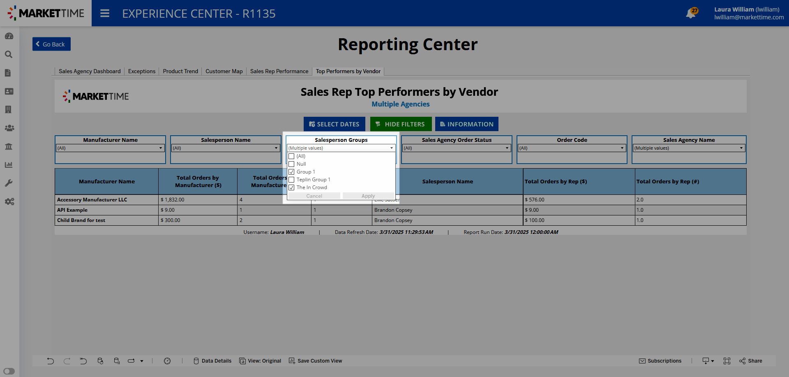Open the dashboard gauge icon in sidebar
The height and width of the screenshot is (377, 789).
(x=9, y=36)
